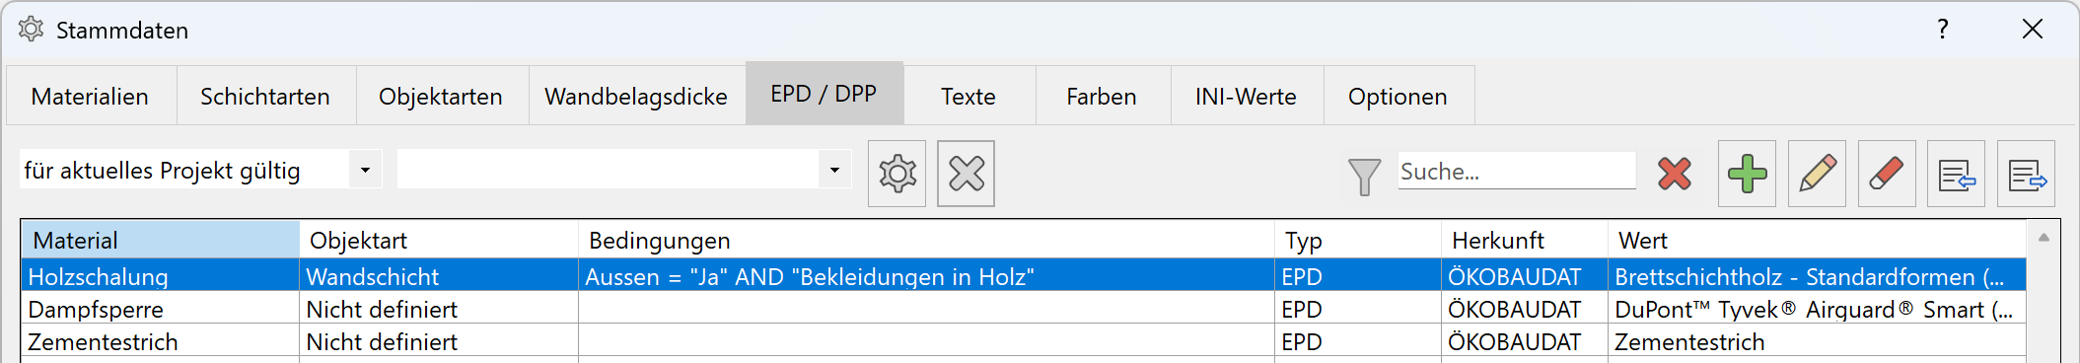Click the green plus add entry icon

[x=1747, y=174]
